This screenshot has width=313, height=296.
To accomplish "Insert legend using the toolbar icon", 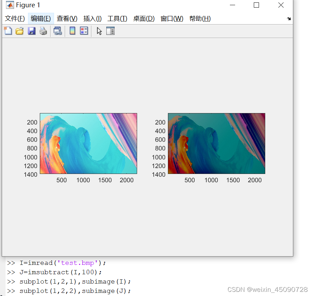I will (84, 31).
